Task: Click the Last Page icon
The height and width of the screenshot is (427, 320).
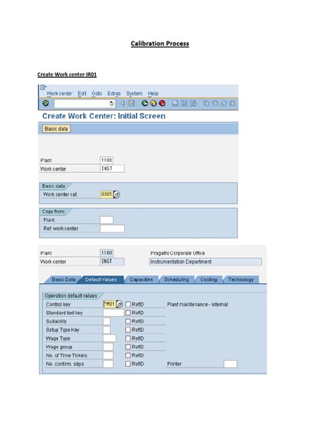Action: pyautogui.click(x=232, y=103)
